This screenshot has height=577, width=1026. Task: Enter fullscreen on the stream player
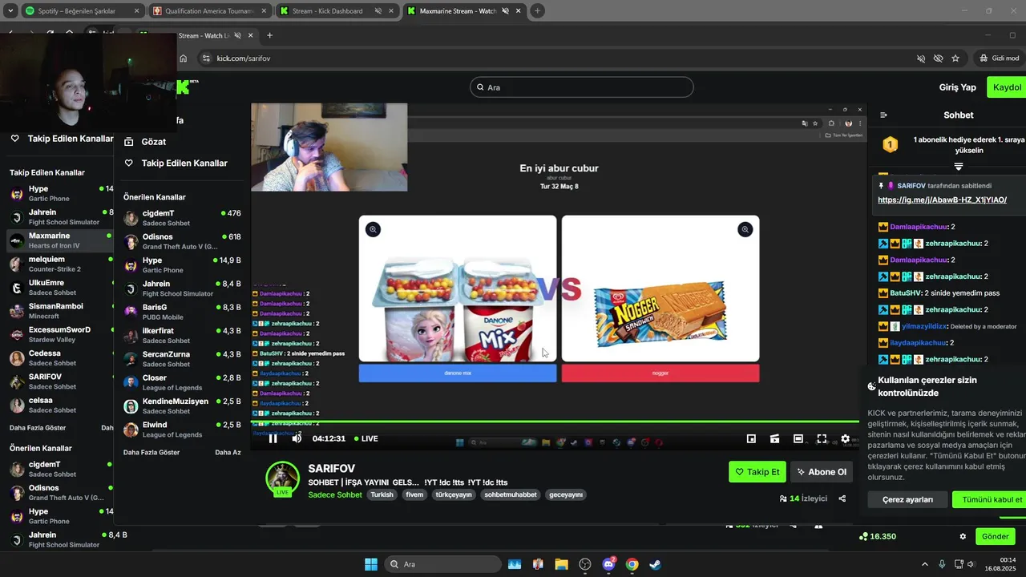[x=822, y=438]
